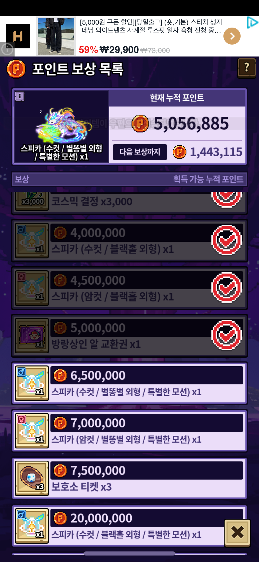Tap the 획득 가능 누적 포인트 header

(x=208, y=179)
